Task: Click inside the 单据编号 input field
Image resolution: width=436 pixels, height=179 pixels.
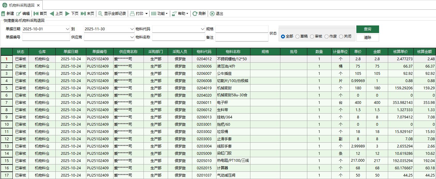Action: pyautogui.click(x=45, y=37)
